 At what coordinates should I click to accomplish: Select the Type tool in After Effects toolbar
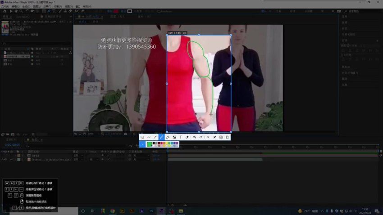54,11
